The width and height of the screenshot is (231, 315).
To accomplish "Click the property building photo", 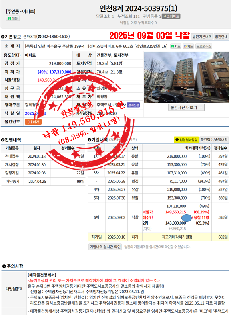I will (187, 77).
